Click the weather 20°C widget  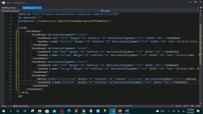pos(160,111)
